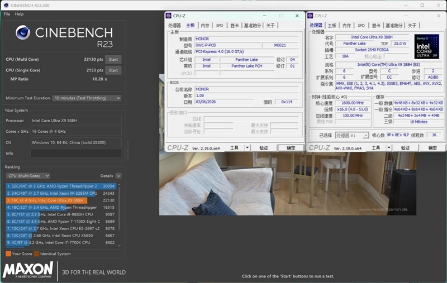Viewport: 447px width, 283px height.
Task: Click 验证 button in mainboard CPU-Z window
Action: [264, 148]
